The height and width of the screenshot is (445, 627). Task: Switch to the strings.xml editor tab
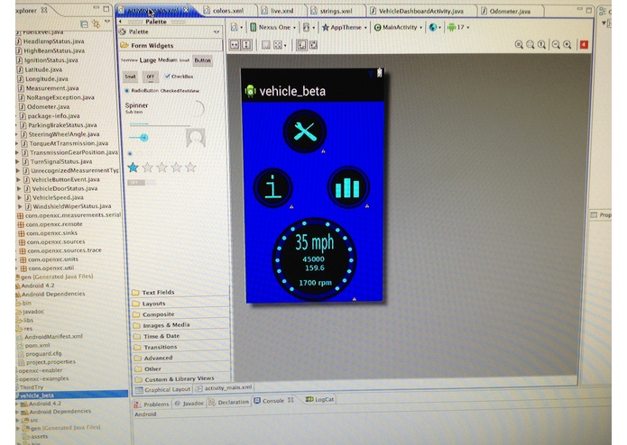[x=336, y=11]
